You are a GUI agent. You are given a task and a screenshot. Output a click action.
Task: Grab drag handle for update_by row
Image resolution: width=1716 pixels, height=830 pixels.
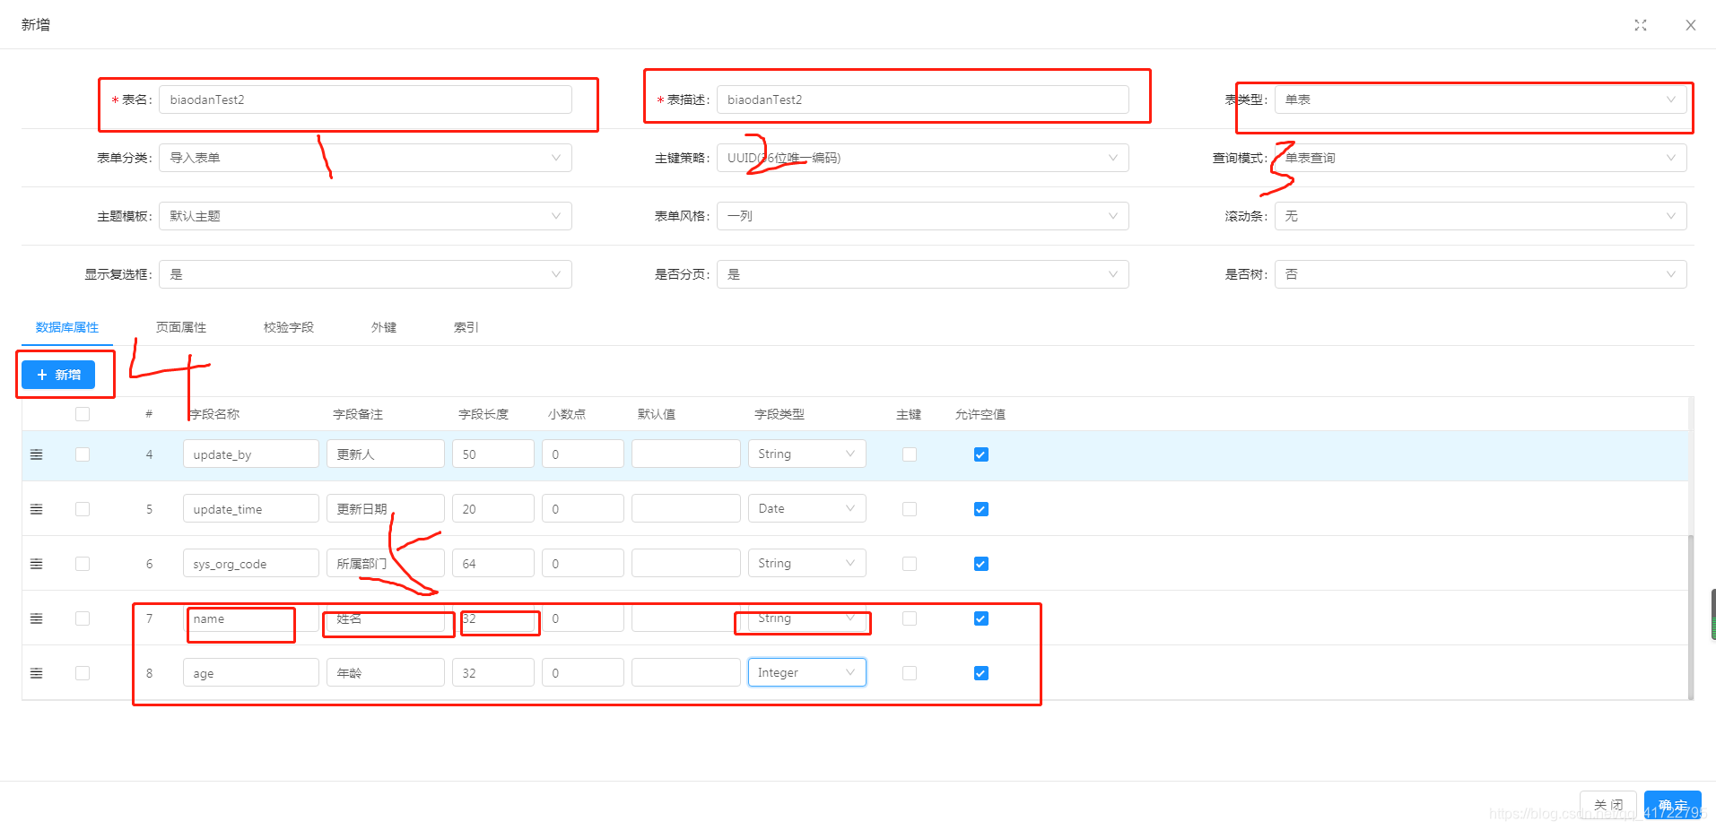tap(37, 454)
